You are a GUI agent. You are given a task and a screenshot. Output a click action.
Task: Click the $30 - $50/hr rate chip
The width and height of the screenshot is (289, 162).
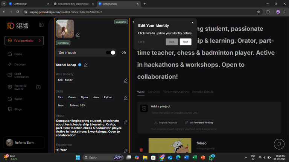(x=65, y=80)
